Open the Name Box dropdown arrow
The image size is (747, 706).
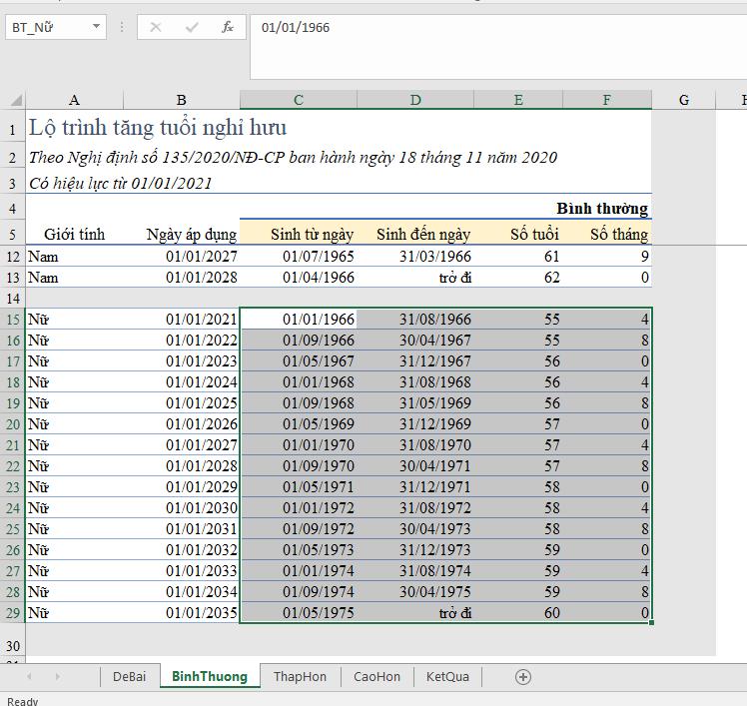point(97,27)
